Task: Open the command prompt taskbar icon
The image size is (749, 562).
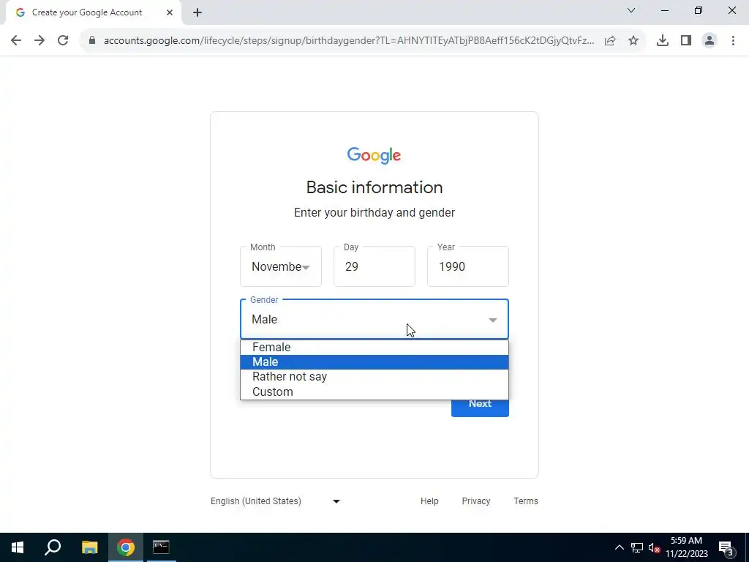Action: click(x=161, y=547)
